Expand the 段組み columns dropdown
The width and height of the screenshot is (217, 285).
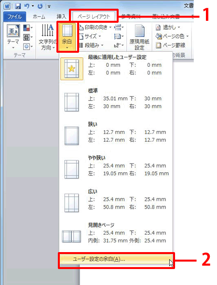pyautogui.click(x=91, y=45)
